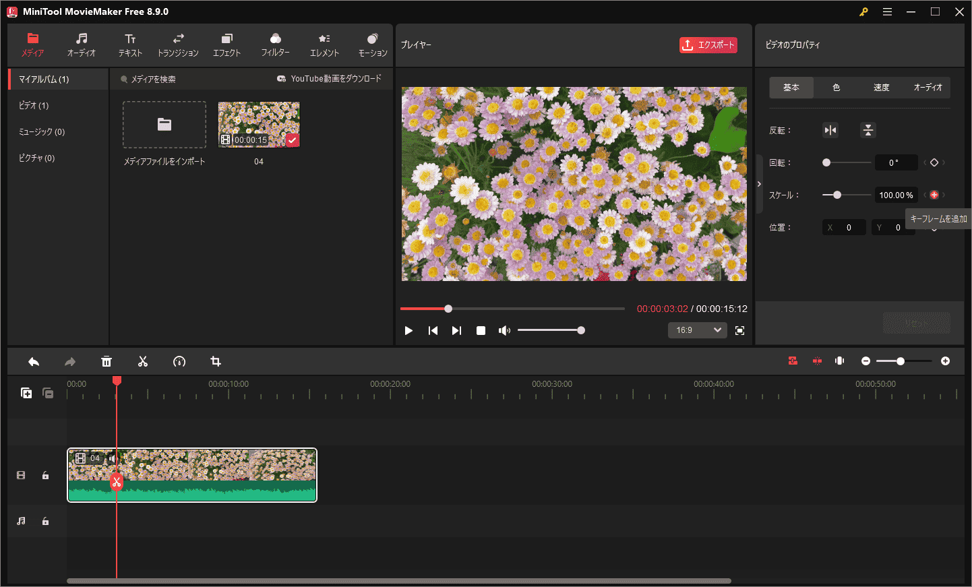Open the hamburger menu in title bar
The image size is (972, 587).
(x=887, y=11)
